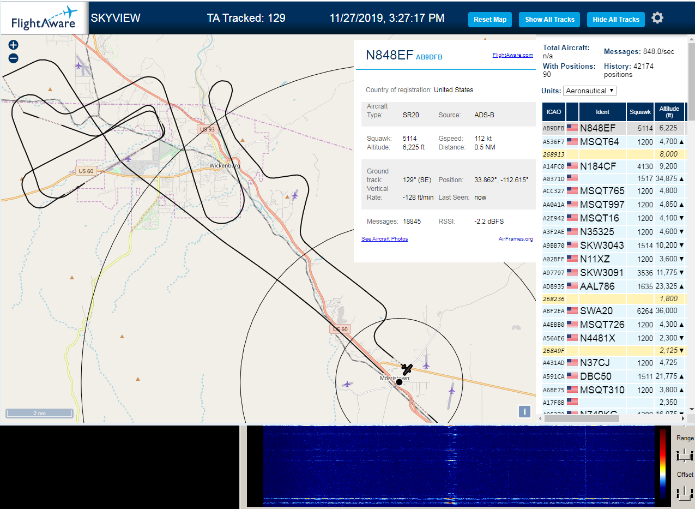This screenshot has width=695, height=509.
Task: Zoom out with the map minus button
Action: [14, 58]
